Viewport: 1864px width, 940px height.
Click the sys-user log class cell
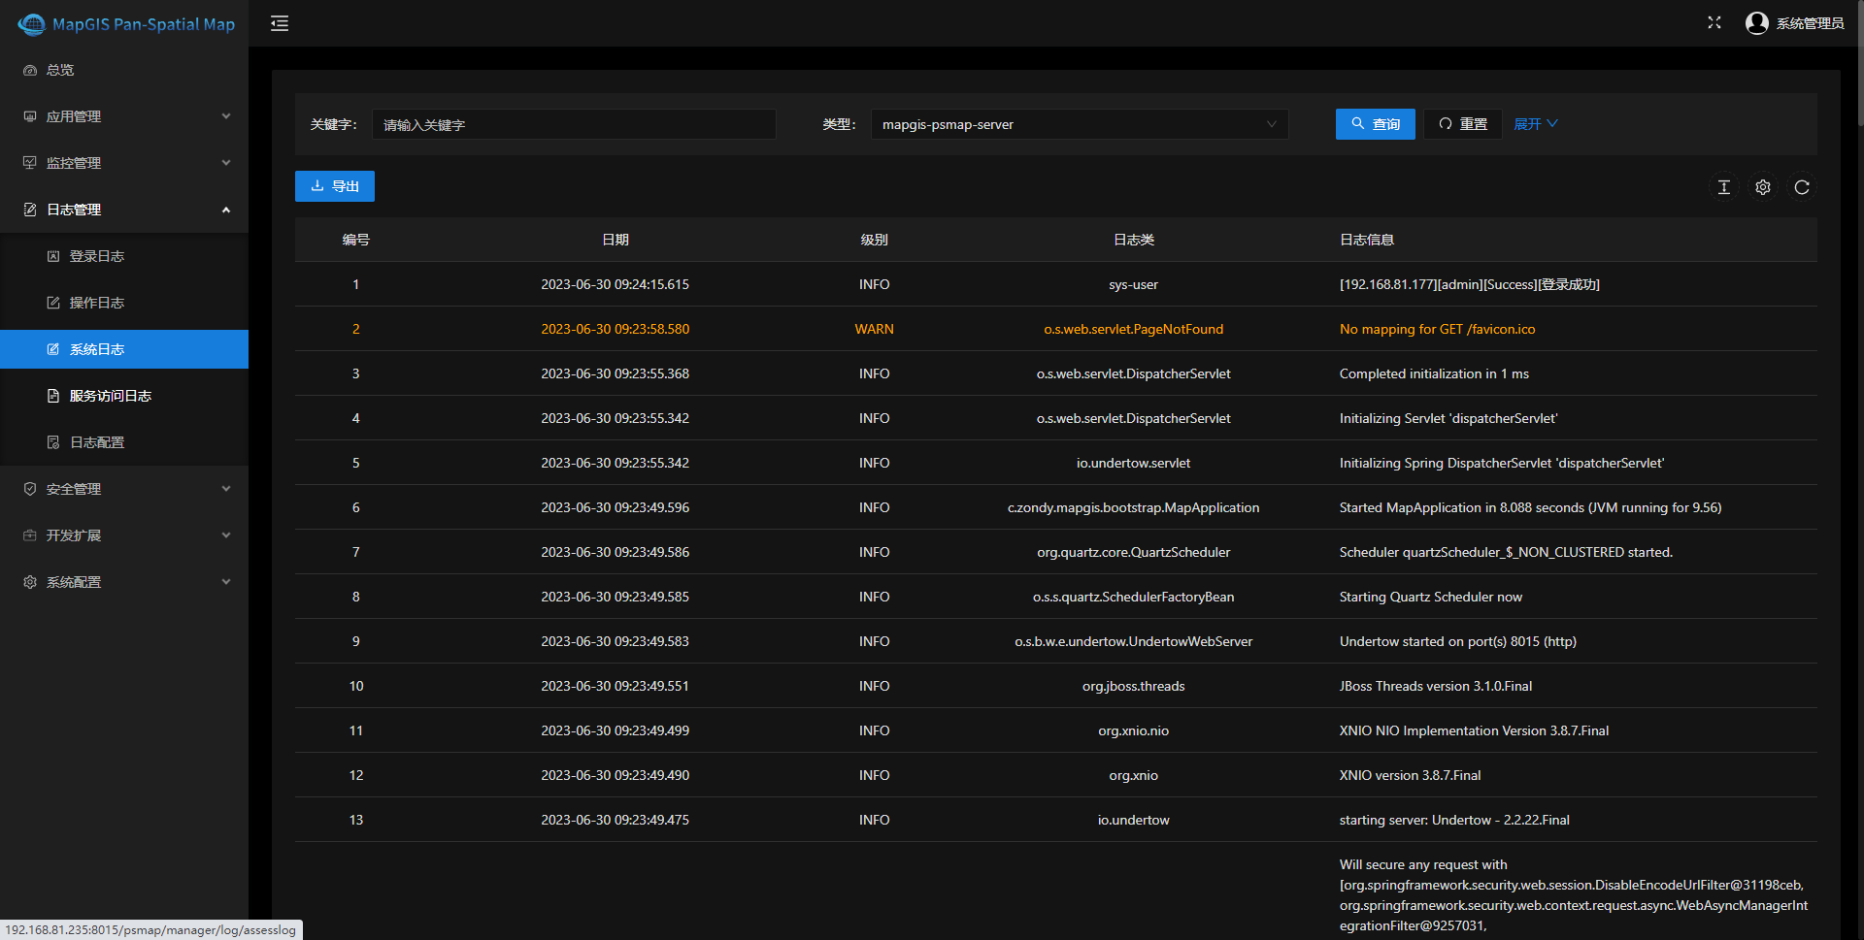pos(1134,284)
